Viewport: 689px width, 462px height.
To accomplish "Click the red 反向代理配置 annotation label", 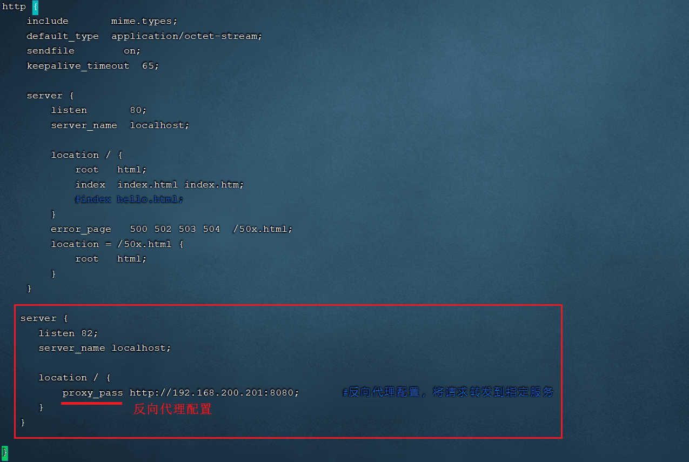I will point(172,409).
